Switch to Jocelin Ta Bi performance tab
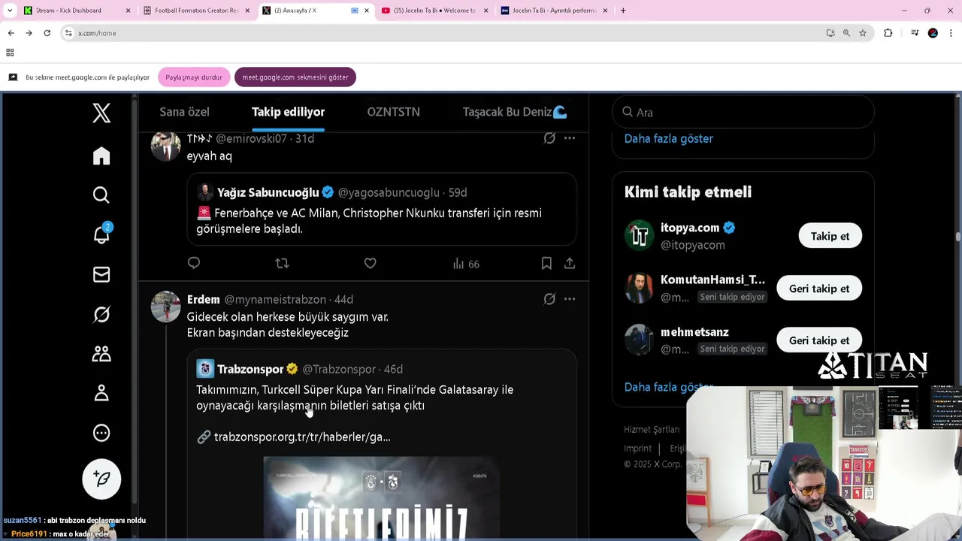The width and height of the screenshot is (962, 541). (x=554, y=11)
